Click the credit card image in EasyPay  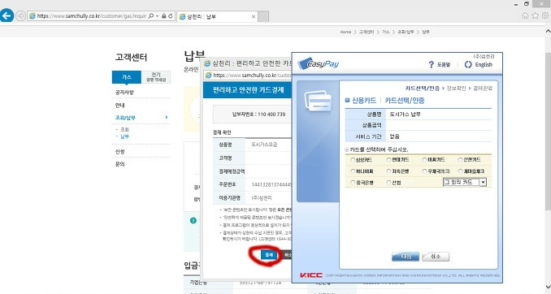(318, 101)
